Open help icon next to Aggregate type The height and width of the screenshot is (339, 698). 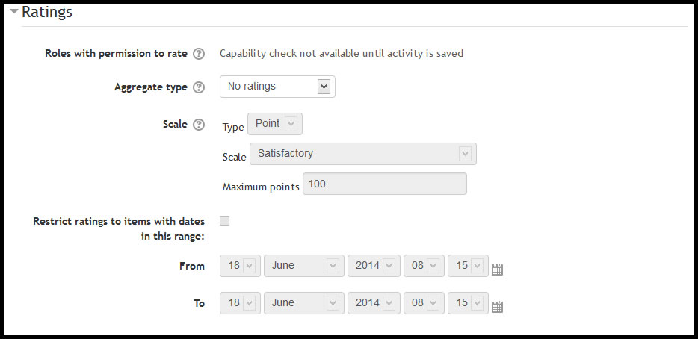[x=199, y=87]
